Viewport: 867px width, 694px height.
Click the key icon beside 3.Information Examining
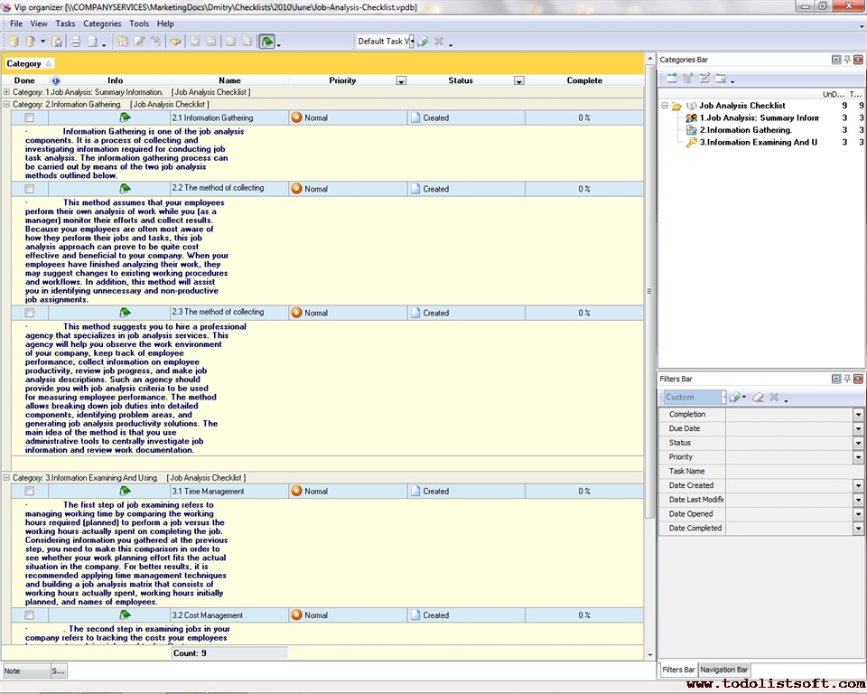click(x=691, y=143)
